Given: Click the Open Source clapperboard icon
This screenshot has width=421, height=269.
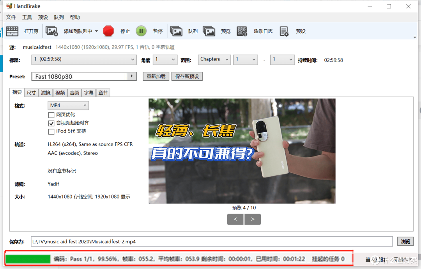Looking at the screenshot, I should coord(12,31).
